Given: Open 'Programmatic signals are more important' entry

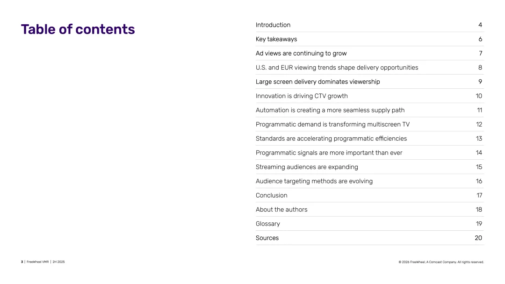Looking at the screenshot, I should click(x=329, y=153).
